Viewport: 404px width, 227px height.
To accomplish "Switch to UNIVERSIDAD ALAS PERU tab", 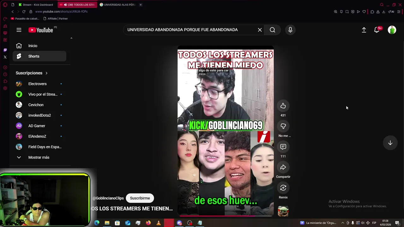I will pos(118,5).
